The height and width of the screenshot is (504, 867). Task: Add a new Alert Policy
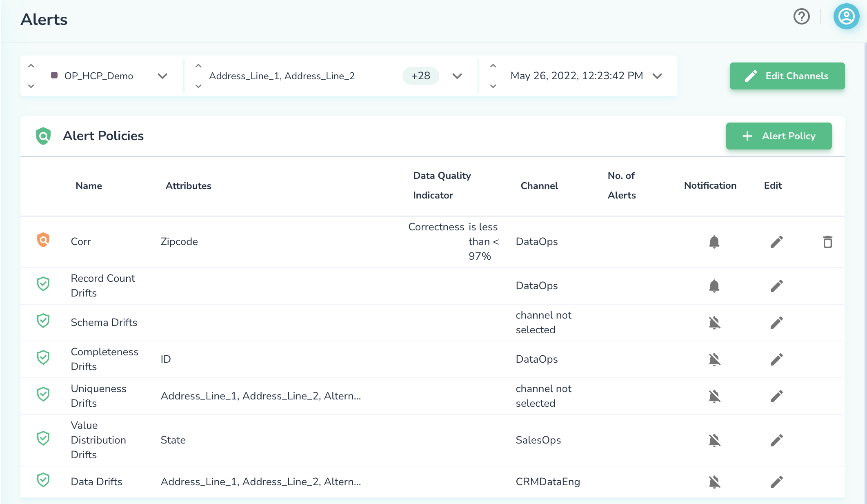[x=778, y=136]
